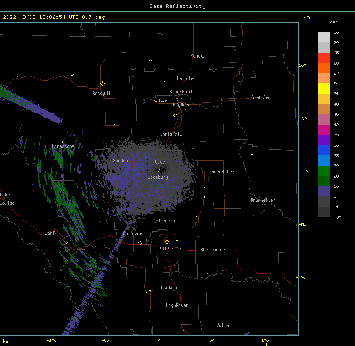Click the white plus marker west of Drumheller
The width and height of the screenshot is (355, 346).
(x=252, y=154)
